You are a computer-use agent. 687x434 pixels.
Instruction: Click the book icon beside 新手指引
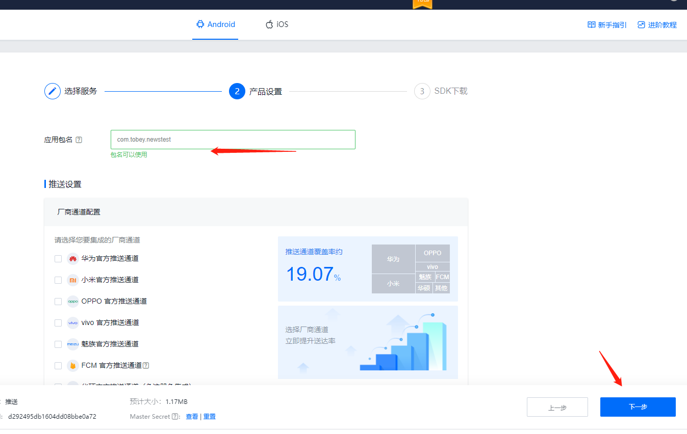coord(591,24)
